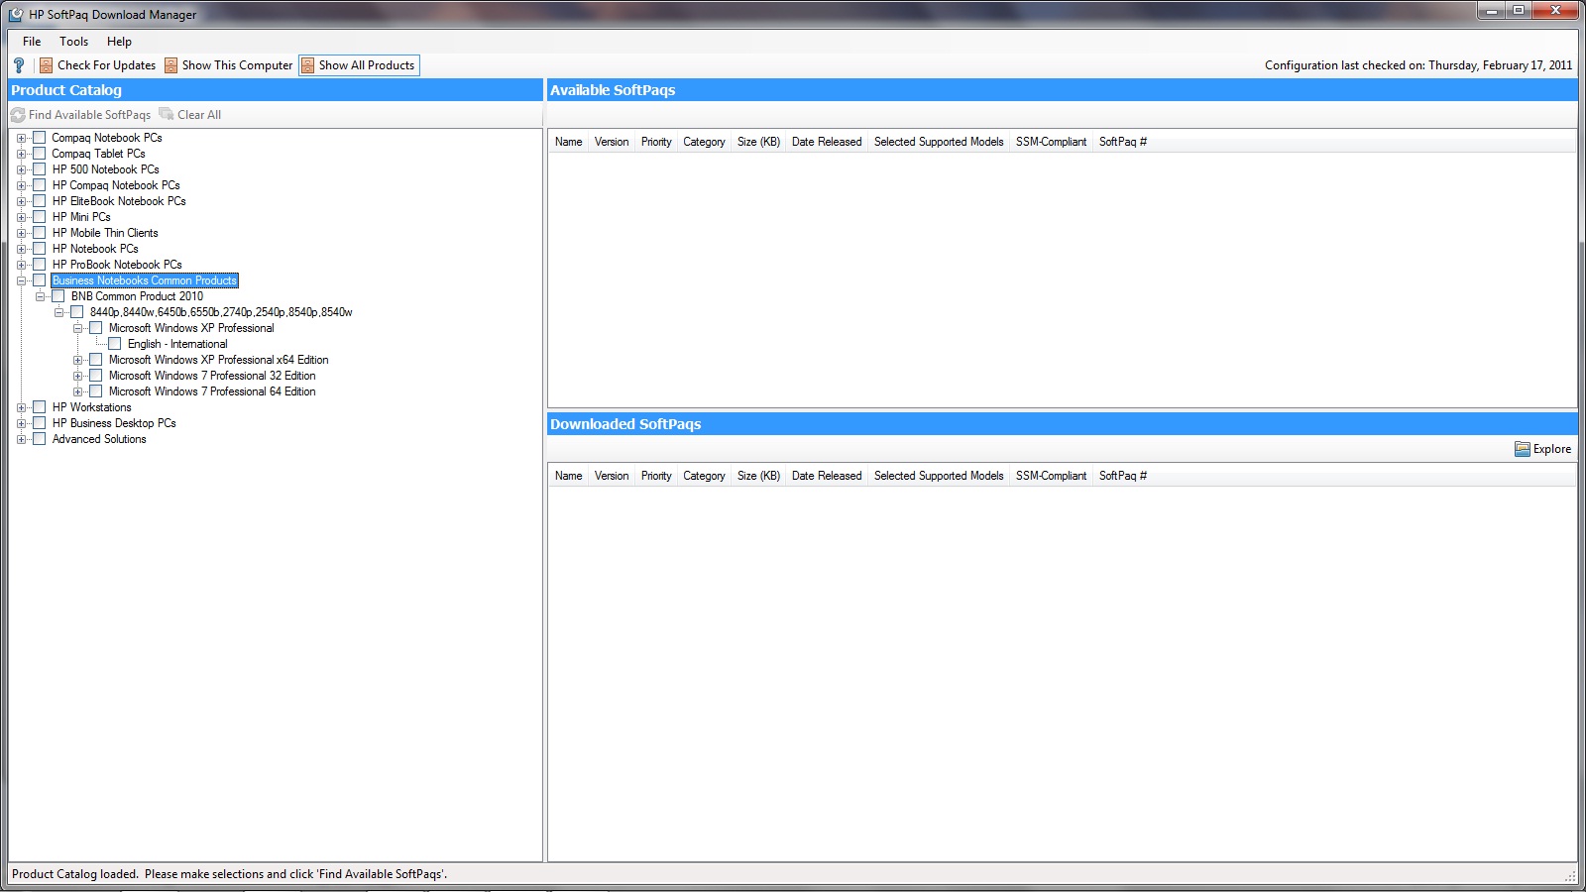Expand the HP Business Desktop PCs node
The width and height of the screenshot is (1586, 892).
[21, 423]
